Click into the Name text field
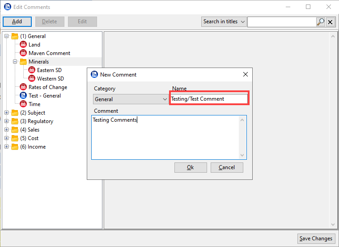Screen dimensions: 339x247 [208, 99]
